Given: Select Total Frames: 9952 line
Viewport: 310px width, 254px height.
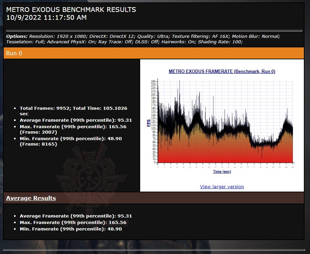Looking at the screenshot, I should (x=73, y=111).
